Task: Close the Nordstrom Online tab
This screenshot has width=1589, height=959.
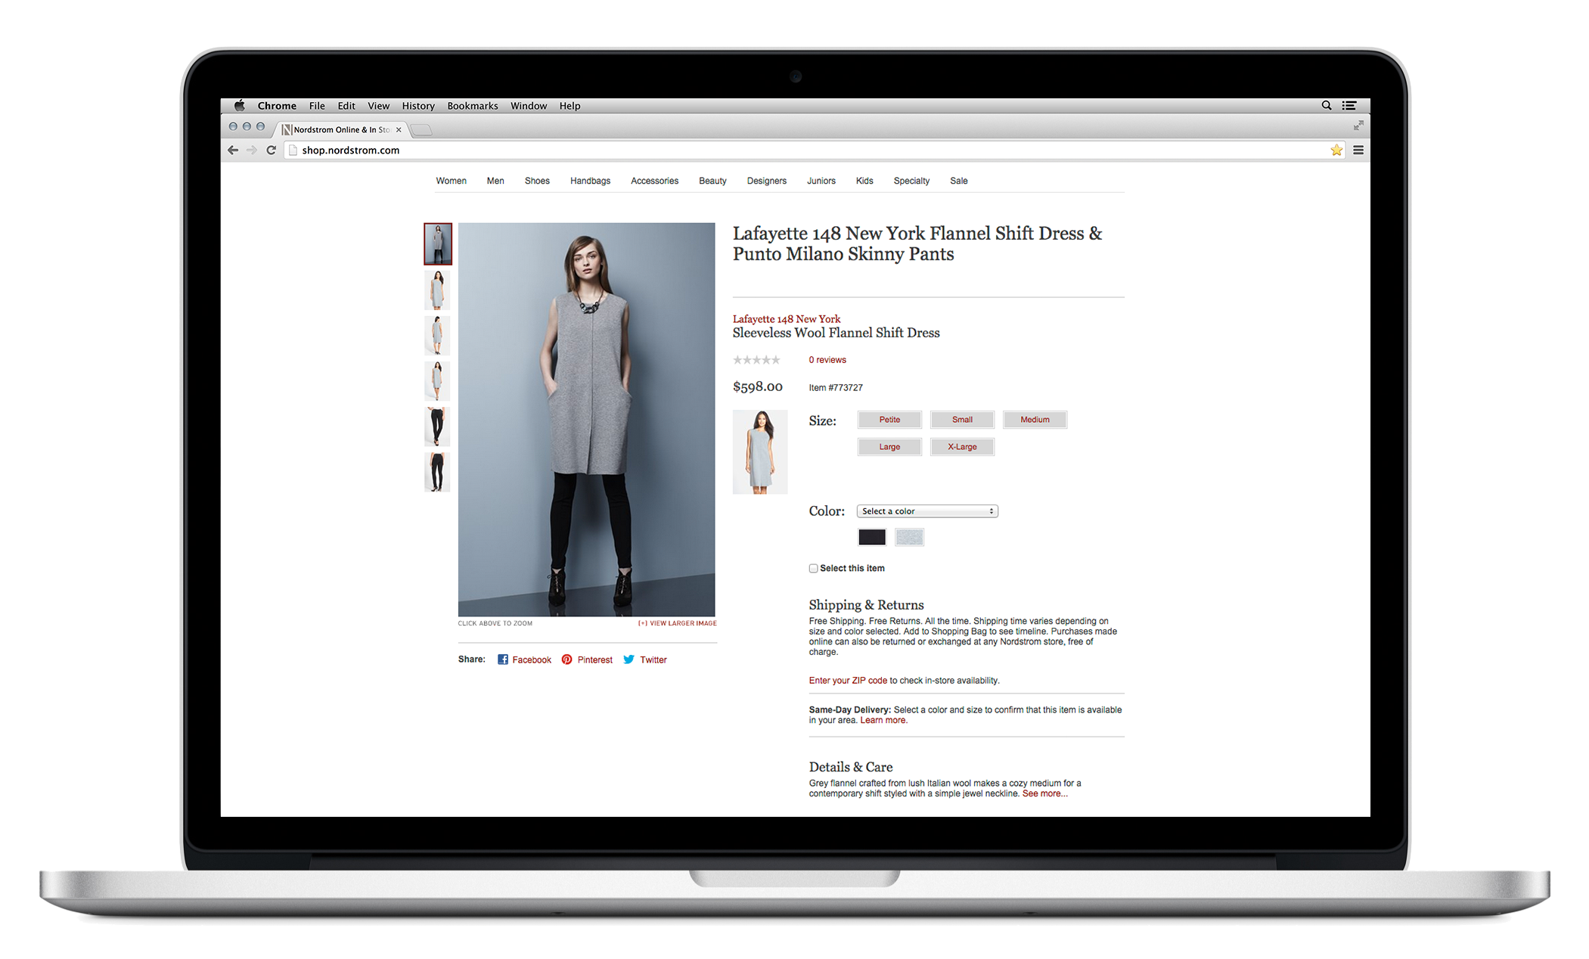Action: [x=399, y=130]
